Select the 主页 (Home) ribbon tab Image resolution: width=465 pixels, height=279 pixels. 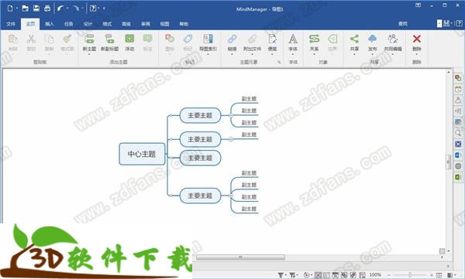[x=30, y=24]
